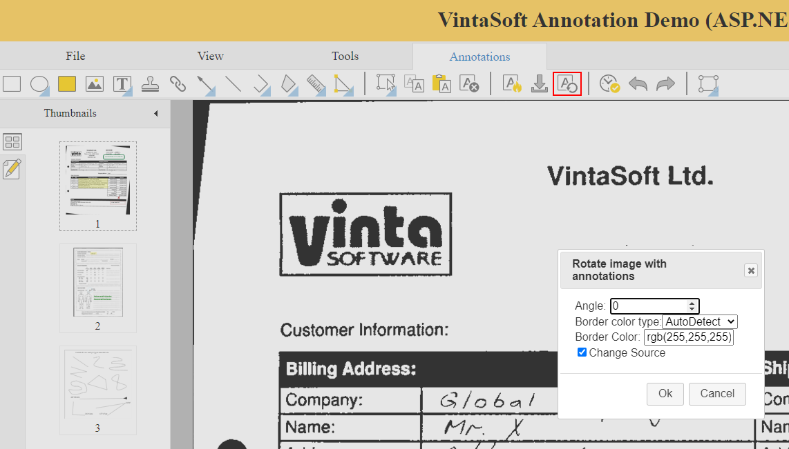Click the Border Color rgb field

pos(688,337)
